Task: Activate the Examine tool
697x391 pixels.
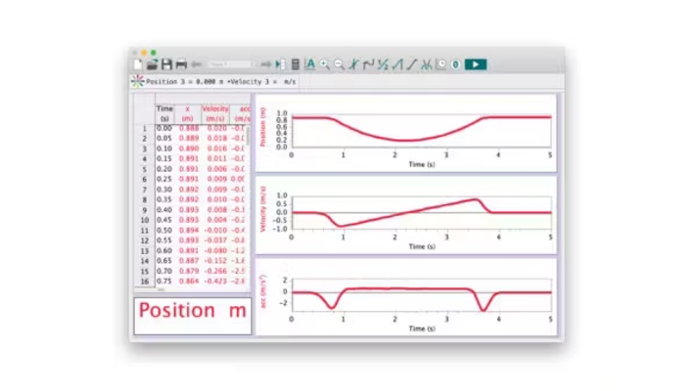Action: [x=353, y=65]
